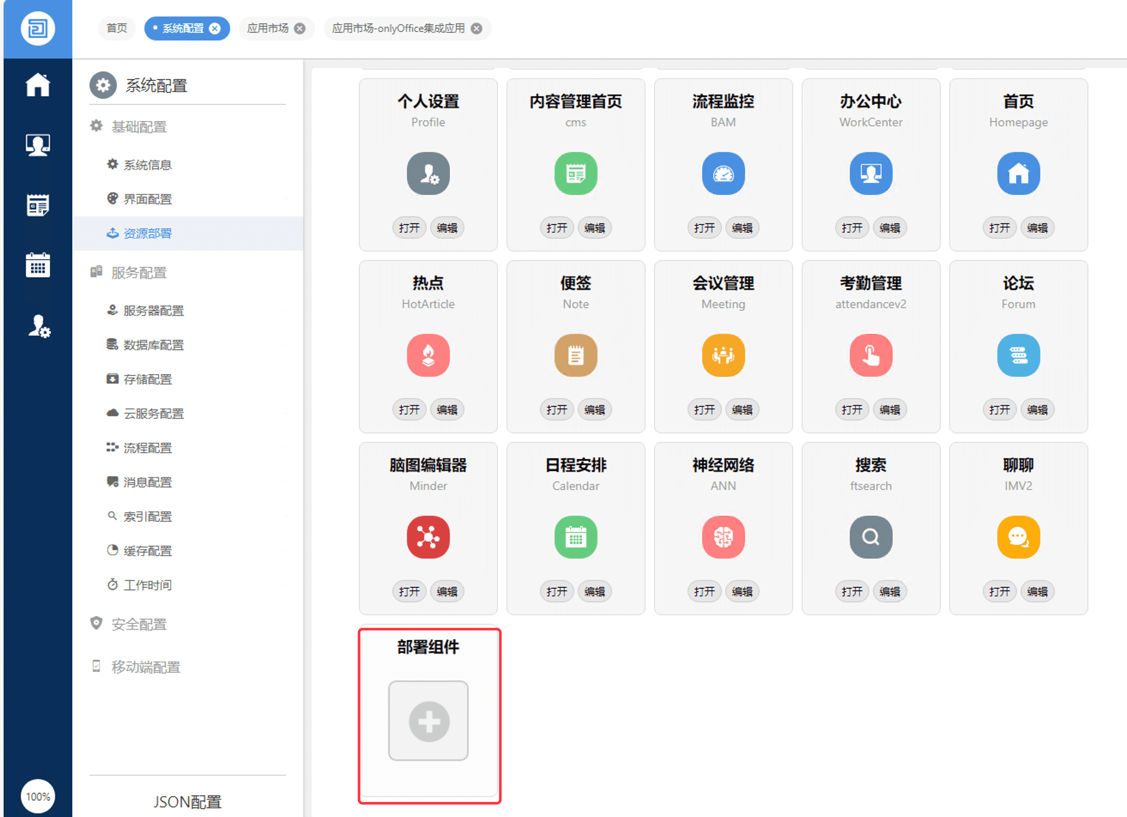This screenshot has height=817, width=1127.
Task: Collapse the 基础配置 section
Action: point(139,127)
